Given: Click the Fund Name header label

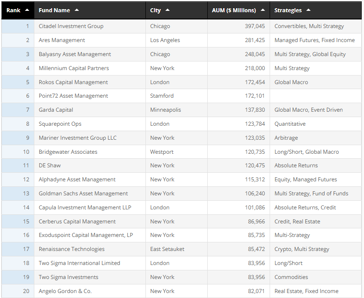Looking at the screenshot, I should point(54,10).
